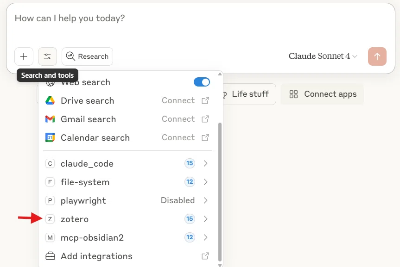This screenshot has width=400, height=267.
Task: Click mcp-obsidian2 tool count 12 badge
Action: point(190,237)
